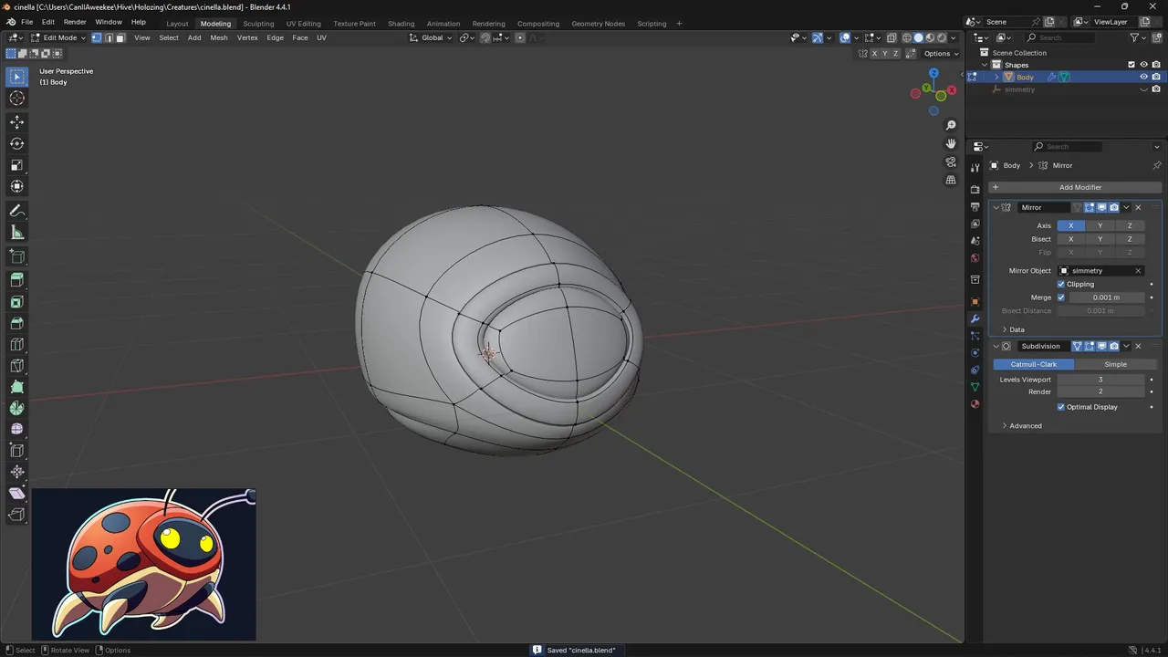The width and height of the screenshot is (1168, 657).
Task: Select the Annotate tool
Action: (x=17, y=211)
